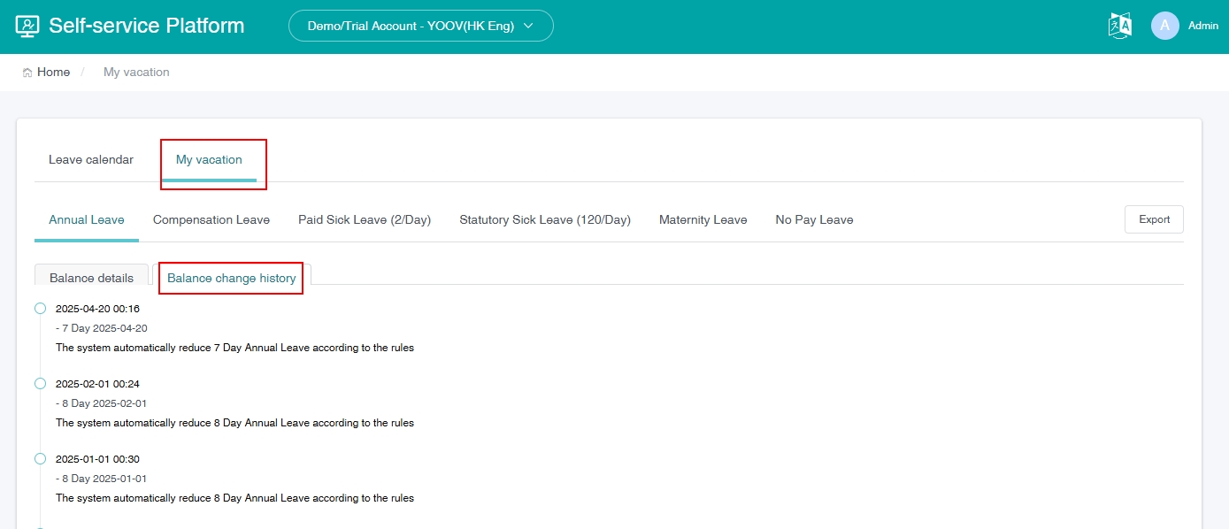Click the Admin avatar icon

pyautogui.click(x=1164, y=26)
